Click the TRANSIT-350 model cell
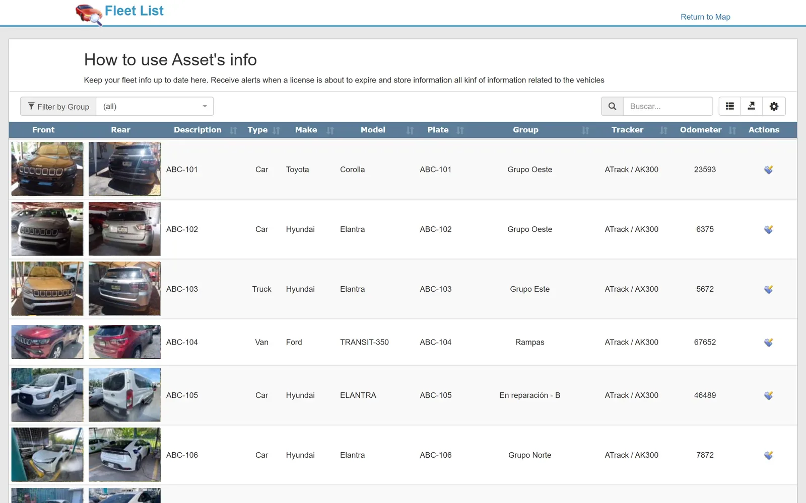Image resolution: width=806 pixels, height=503 pixels. click(x=364, y=342)
